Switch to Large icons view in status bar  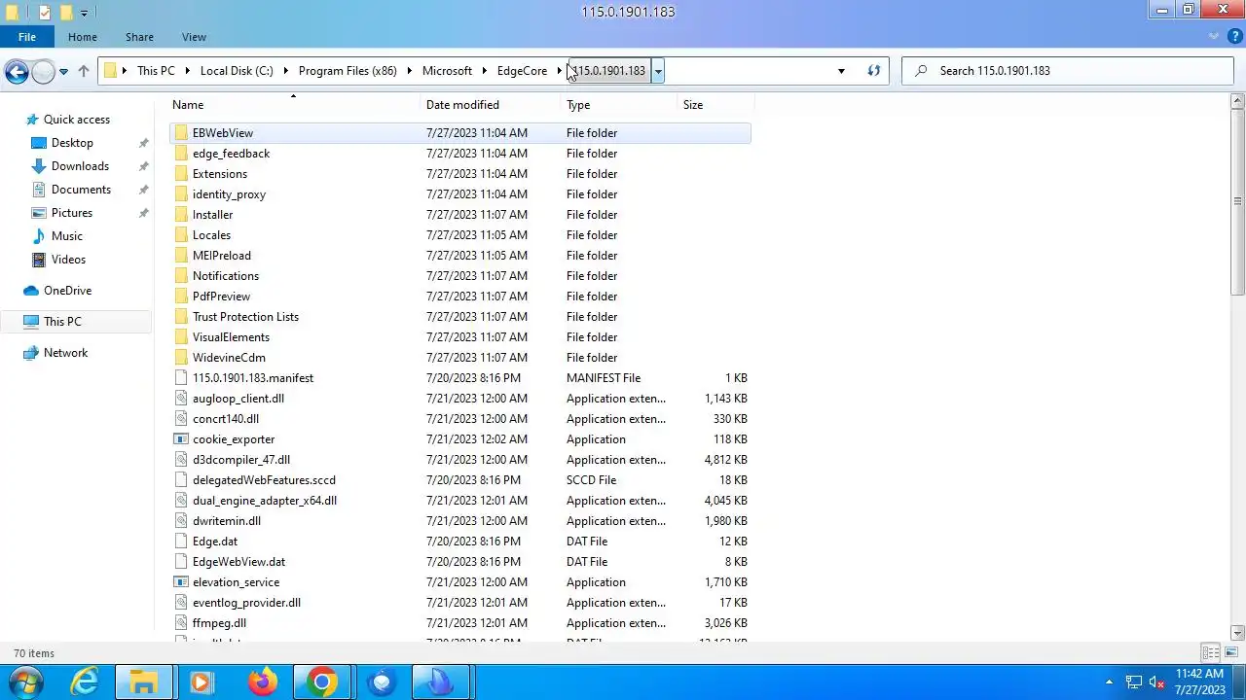coord(1229,653)
